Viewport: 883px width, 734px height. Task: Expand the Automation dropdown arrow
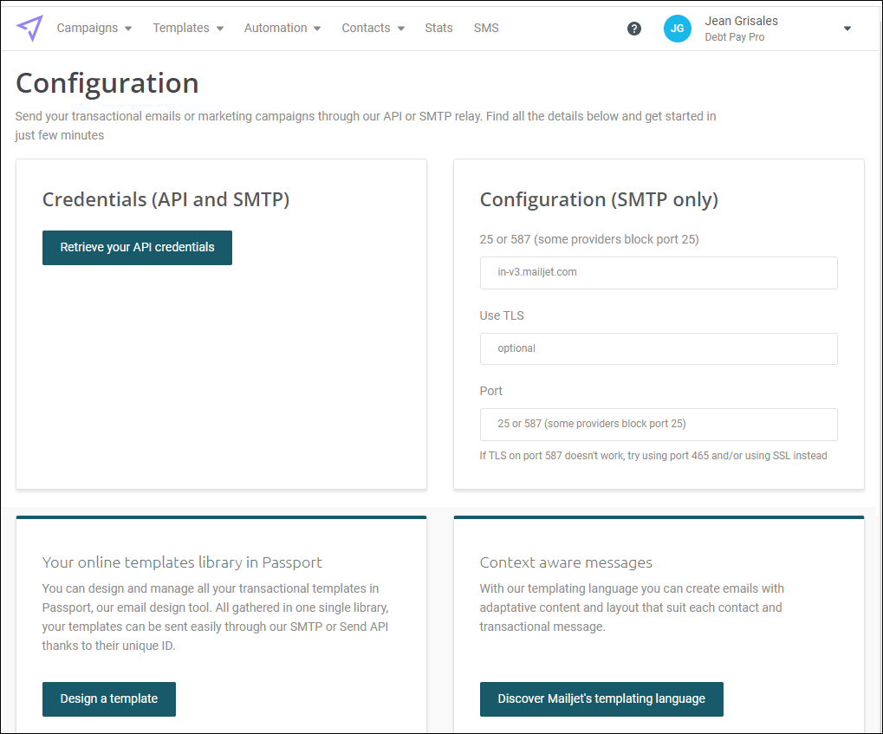pyautogui.click(x=317, y=29)
